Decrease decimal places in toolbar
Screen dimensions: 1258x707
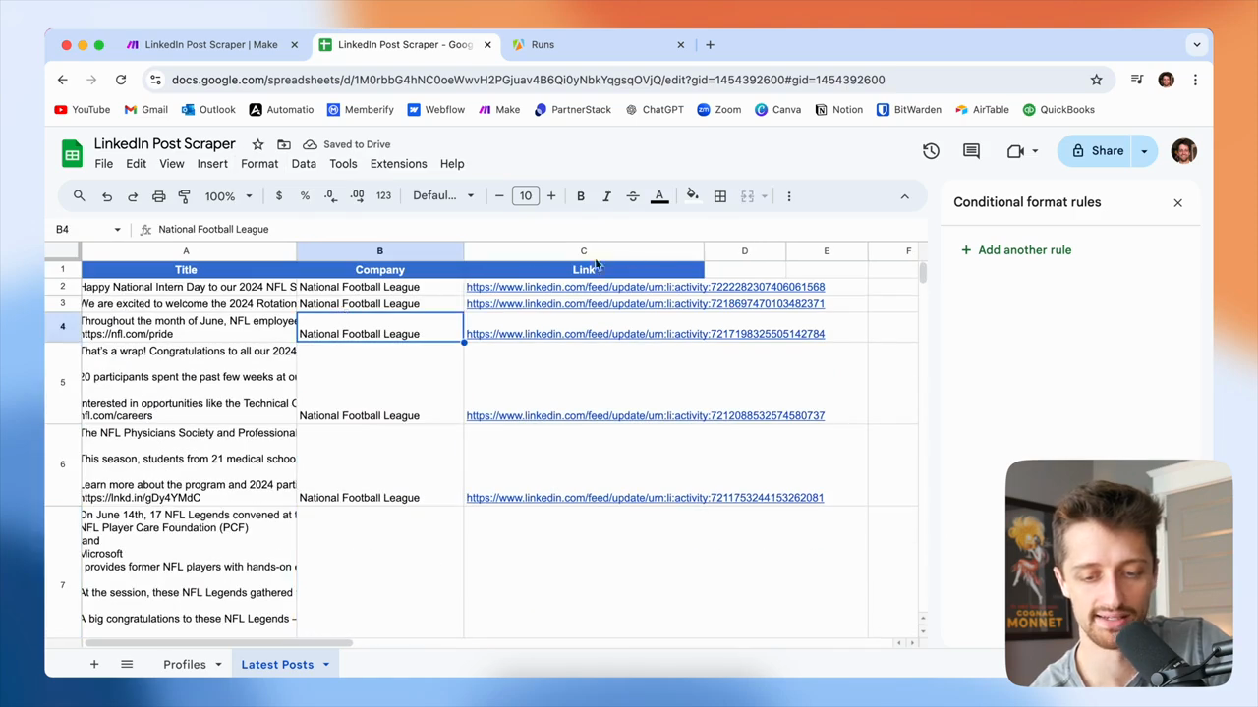(x=331, y=196)
